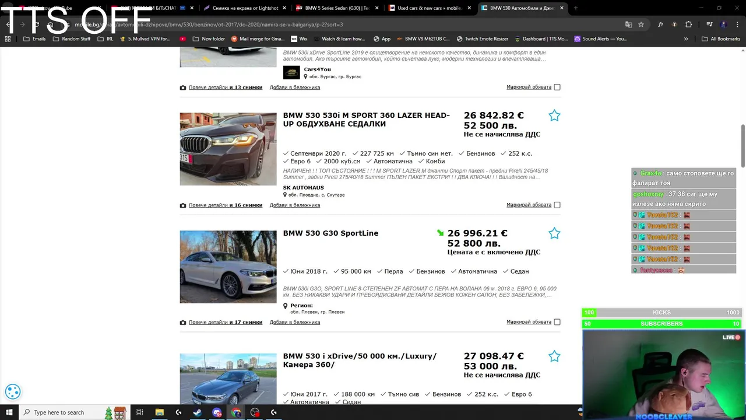Check 'Маркирай обявата' for Cars4You listing

(x=557, y=87)
